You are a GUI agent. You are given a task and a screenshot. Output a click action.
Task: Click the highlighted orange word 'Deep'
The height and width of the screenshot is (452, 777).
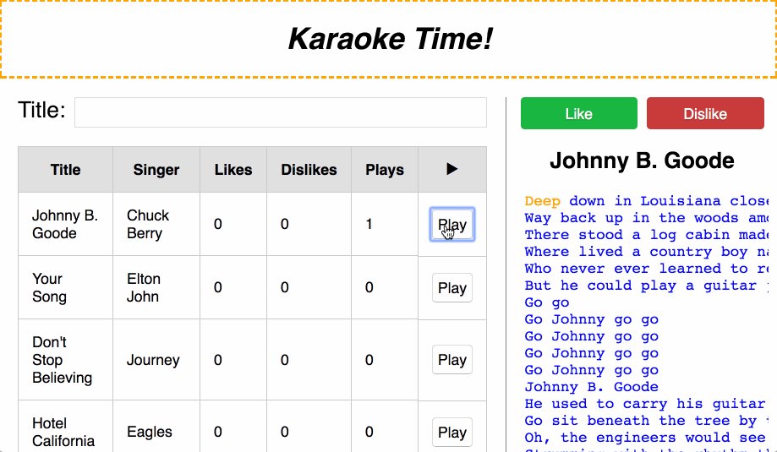click(x=543, y=201)
